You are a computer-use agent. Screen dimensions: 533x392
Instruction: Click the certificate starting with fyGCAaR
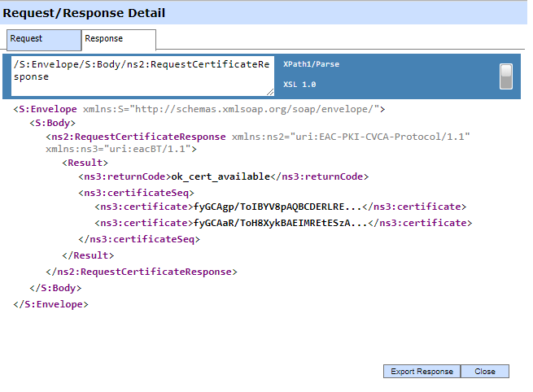click(280, 223)
